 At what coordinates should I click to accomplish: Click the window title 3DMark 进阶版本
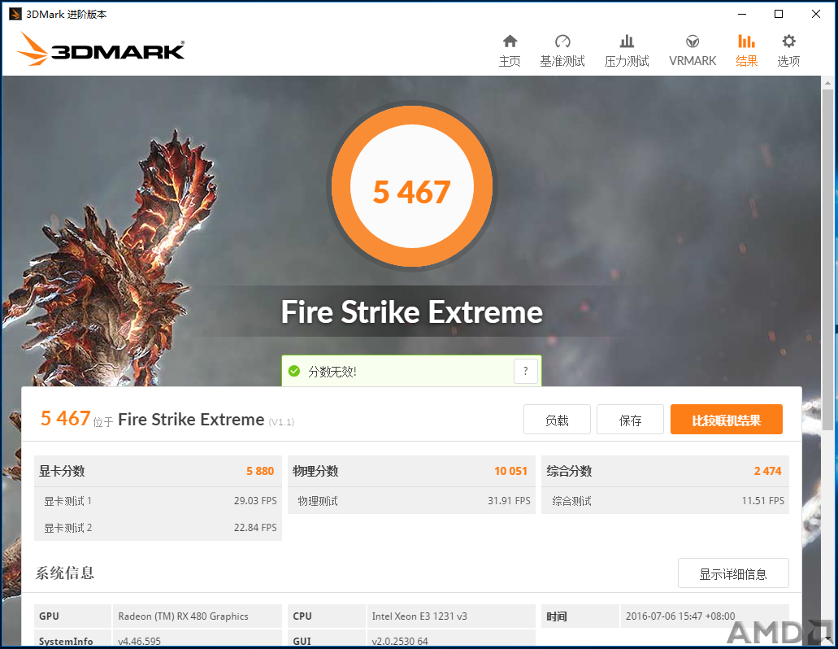point(67,15)
